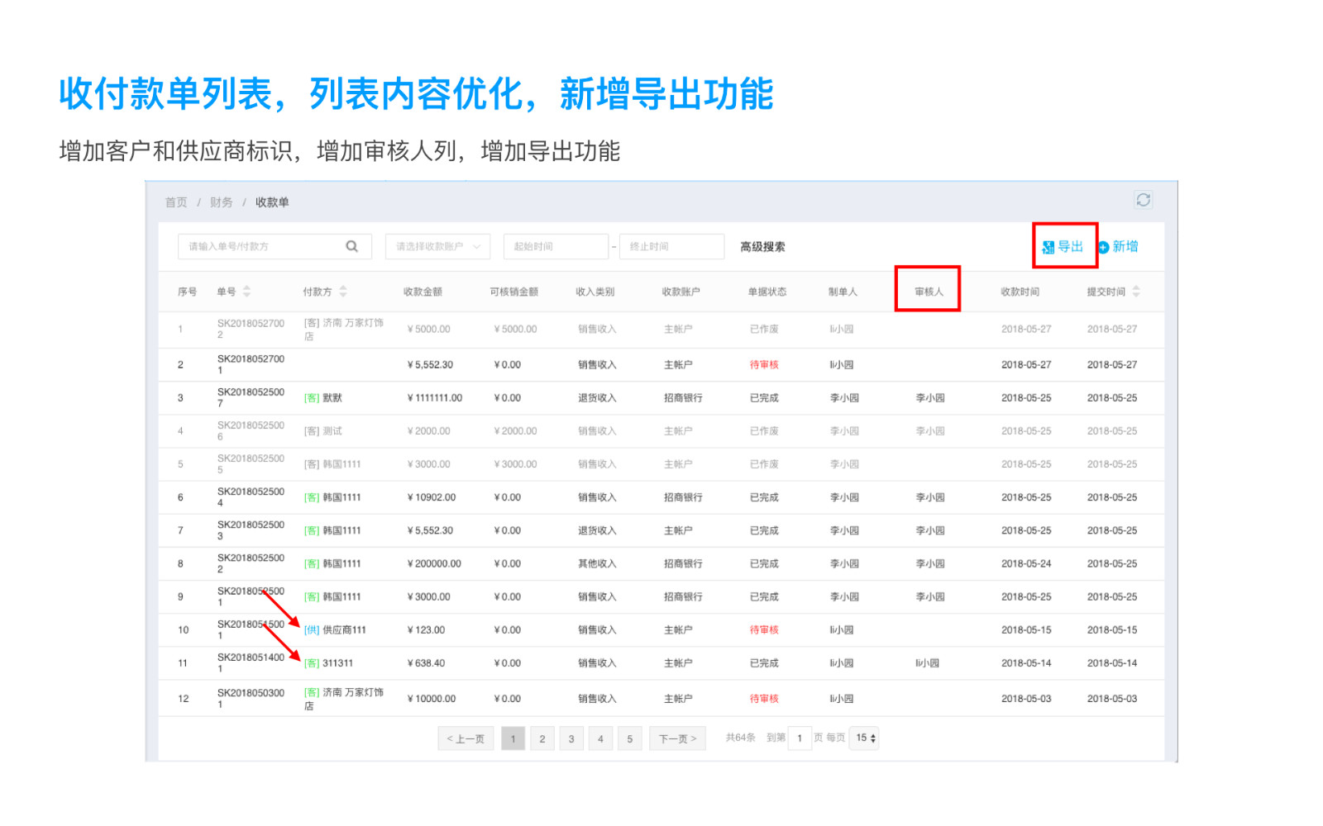Click the refresh icon in breadcrumb bar
The image size is (1323, 826).
click(1143, 200)
